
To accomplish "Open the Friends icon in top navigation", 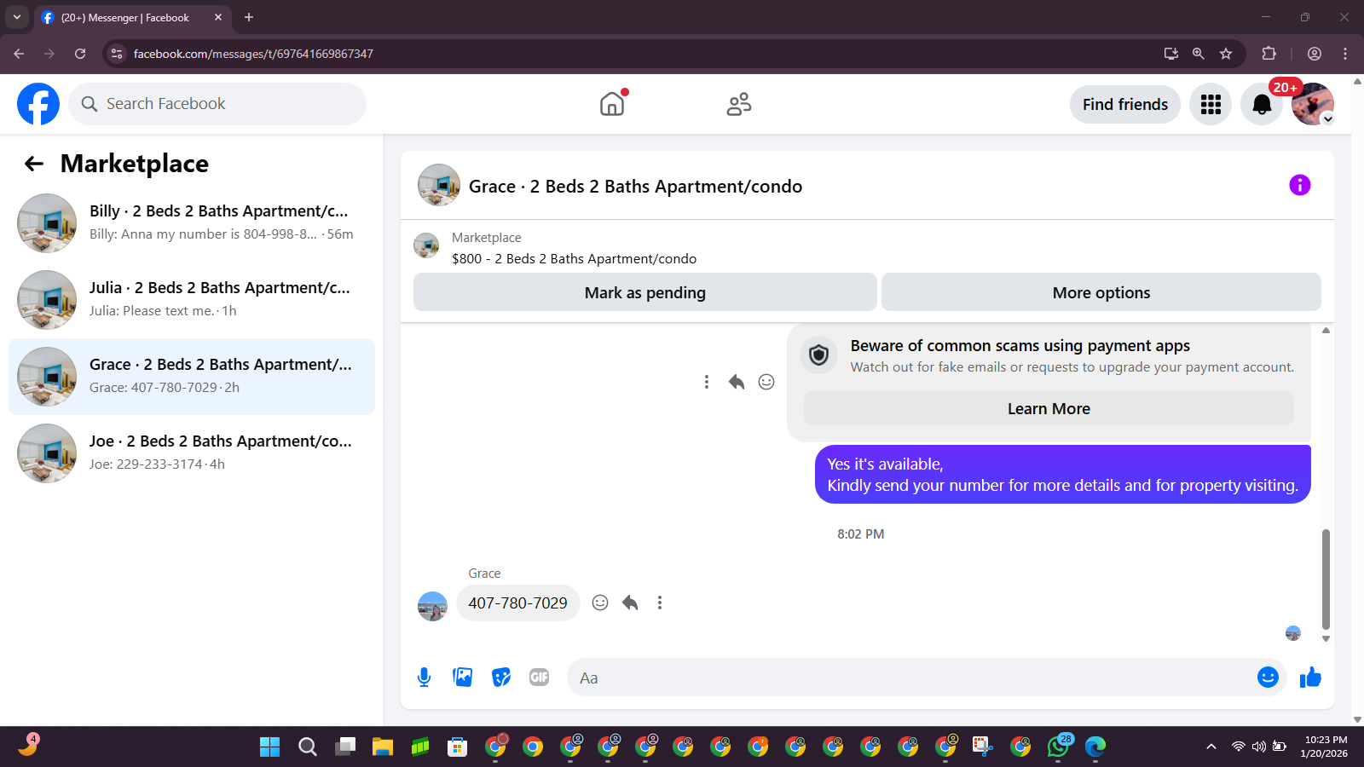I will [x=739, y=104].
